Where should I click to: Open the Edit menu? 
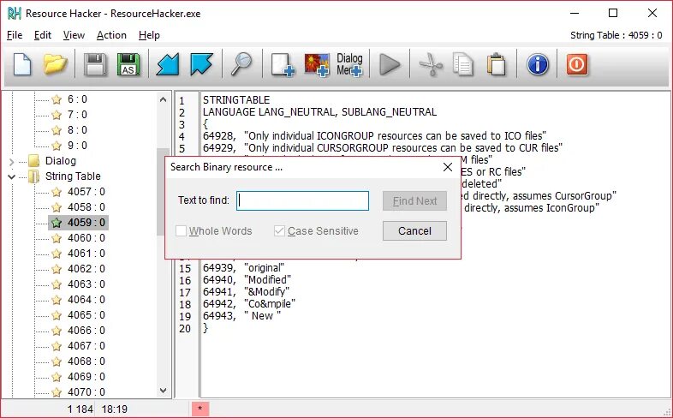coord(43,35)
